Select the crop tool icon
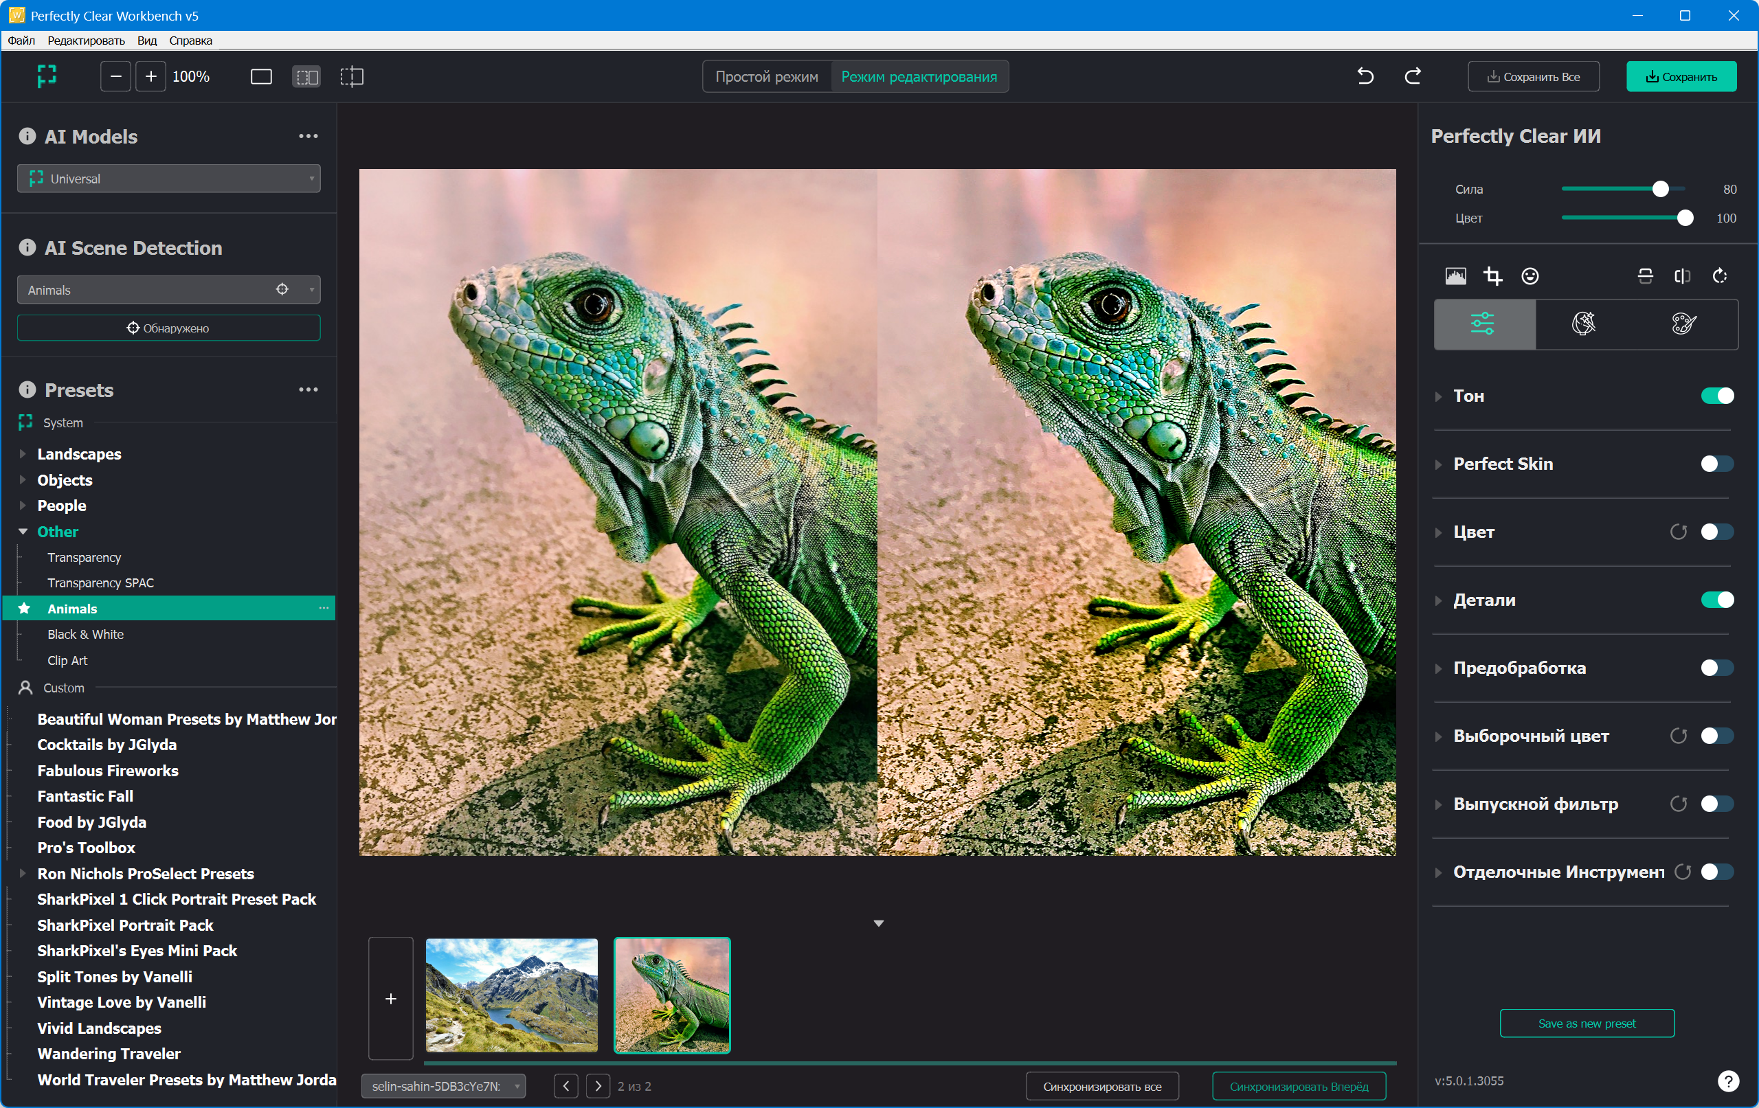The height and width of the screenshot is (1108, 1759). pos(1492,276)
